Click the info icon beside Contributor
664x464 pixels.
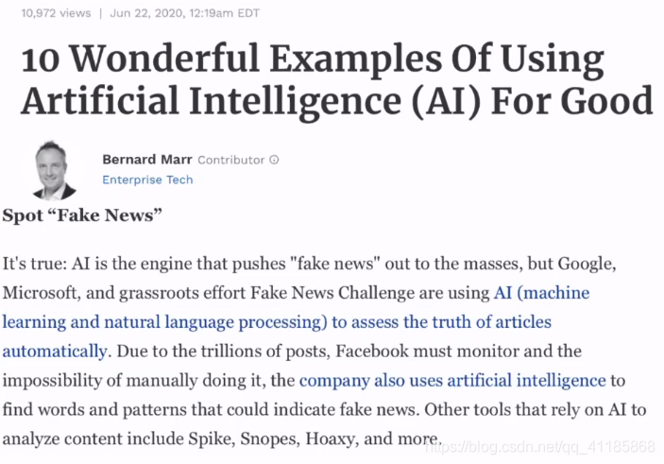pyautogui.click(x=274, y=161)
